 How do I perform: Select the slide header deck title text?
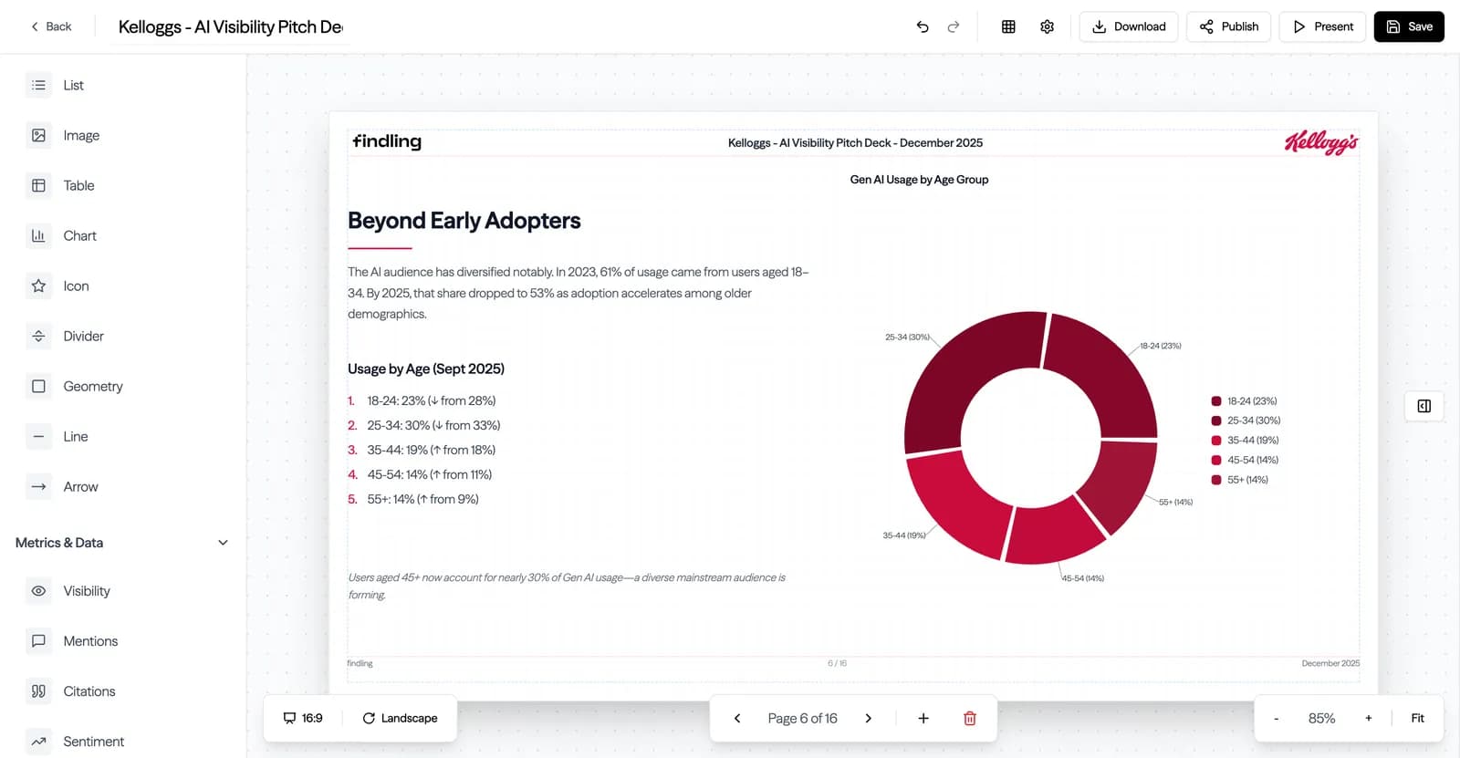[x=855, y=142]
